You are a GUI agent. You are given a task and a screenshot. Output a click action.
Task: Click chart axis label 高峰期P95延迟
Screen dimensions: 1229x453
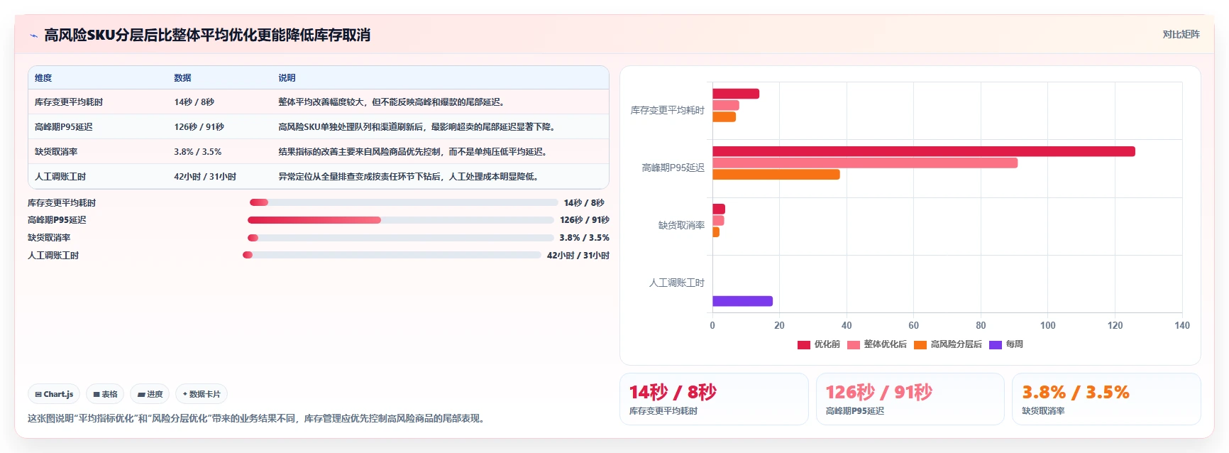tap(673, 168)
